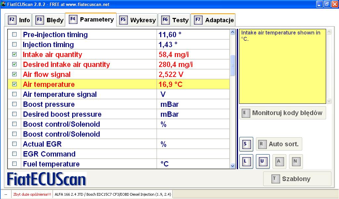This screenshot has height=199, width=339.
Task: Click the 280,4 mg/i value
Action: (175, 65)
